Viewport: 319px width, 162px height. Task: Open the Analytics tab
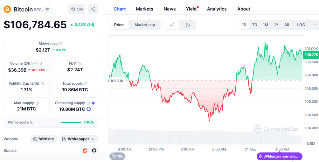click(217, 9)
